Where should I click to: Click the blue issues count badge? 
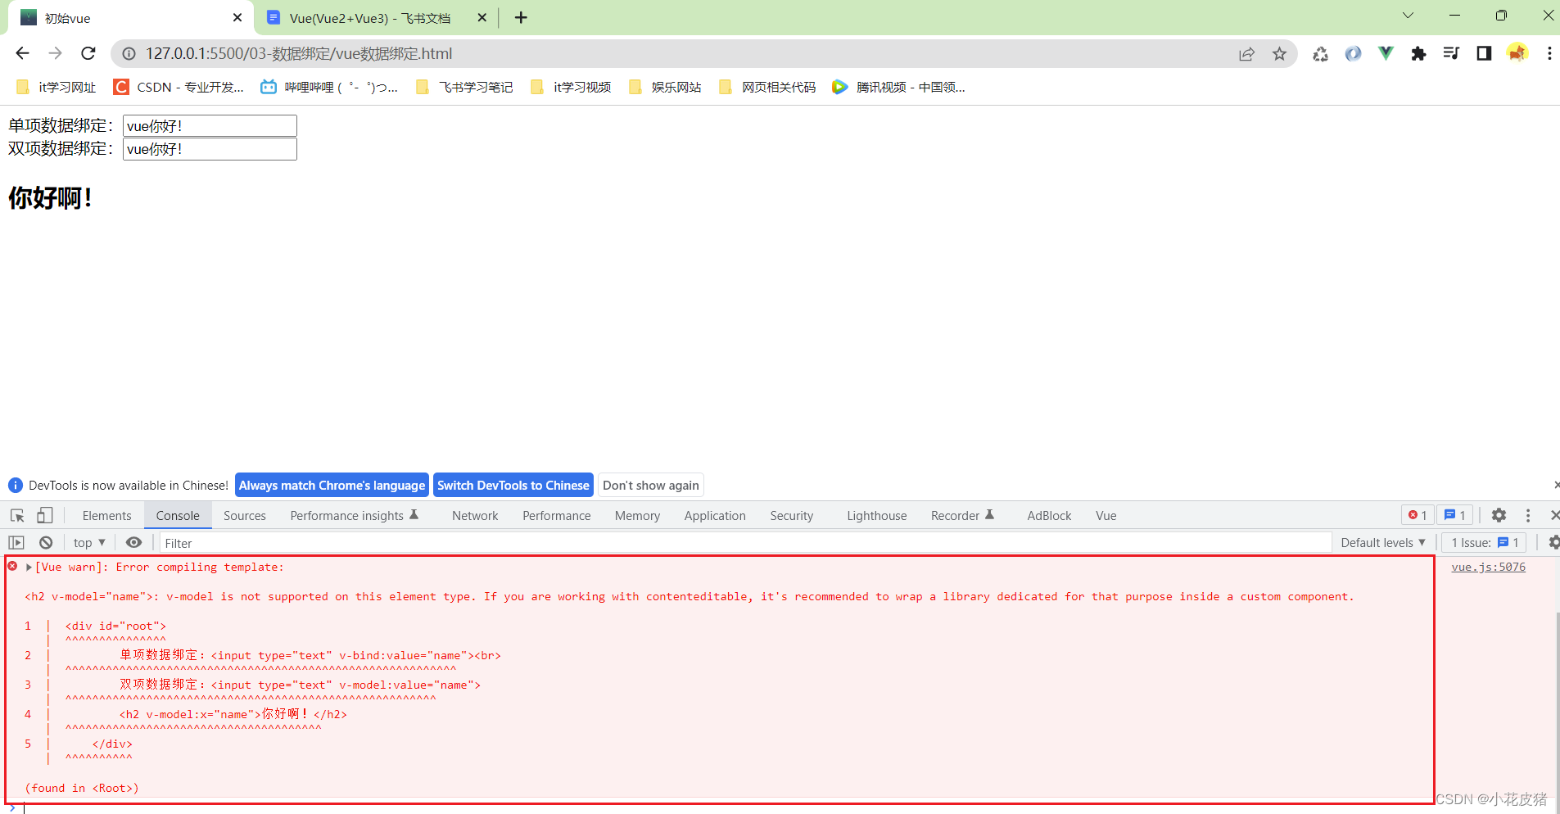click(x=1454, y=515)
